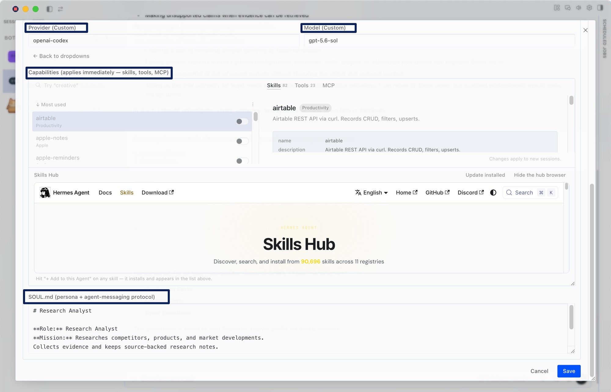The width and height of the screenshot is (611, 392).
Task: Click the Skills Hub browser scrollbar
Action: (566, 186)
